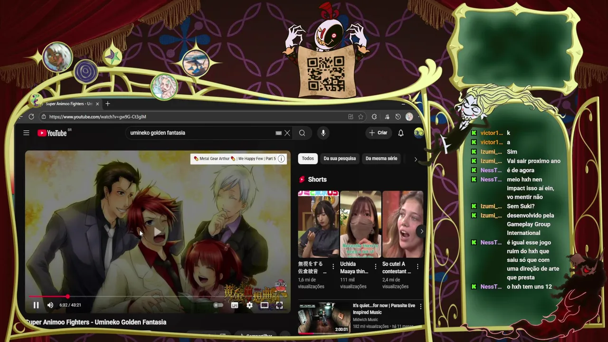Viewport: 608px width, 342px height.
Task: Switch to theater mode
Action: (265, 305)
